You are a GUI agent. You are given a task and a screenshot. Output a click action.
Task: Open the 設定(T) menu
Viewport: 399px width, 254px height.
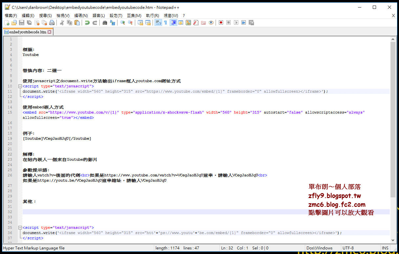pos(116,15)
